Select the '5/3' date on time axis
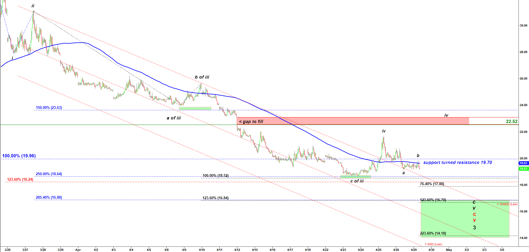This screenshot has height=252, width=529. click(484, 250)
